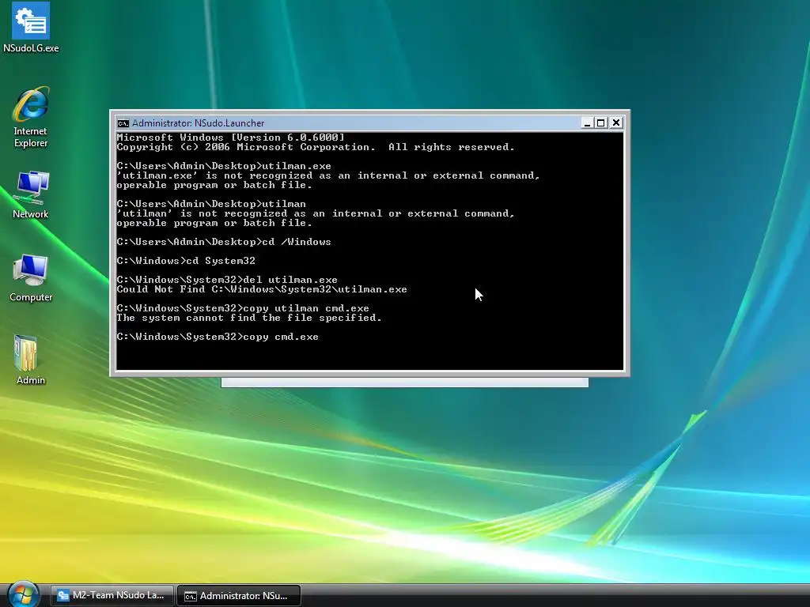Select the Internet Explorer desktop icon
The width and height of the screenshot is (810, 607).
31,118
